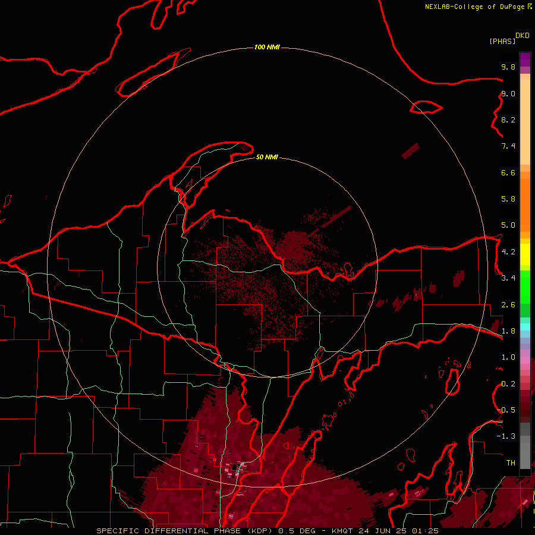This screenshot has width=535, height=535.
Task: Click the 5.8 scale value
Action: (508, 199)
